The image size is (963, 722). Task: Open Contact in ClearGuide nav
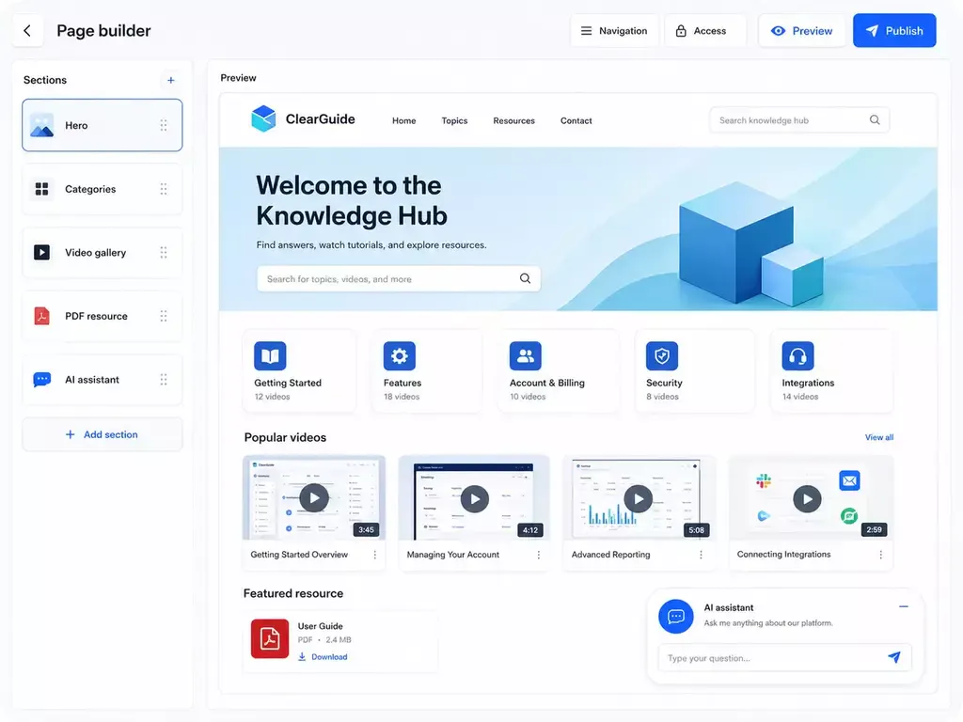point(576,121)
